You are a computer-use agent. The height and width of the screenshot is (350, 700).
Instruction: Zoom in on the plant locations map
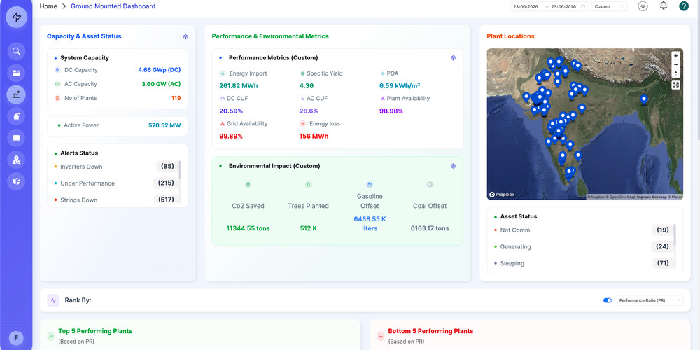click(x=676, y=56)
